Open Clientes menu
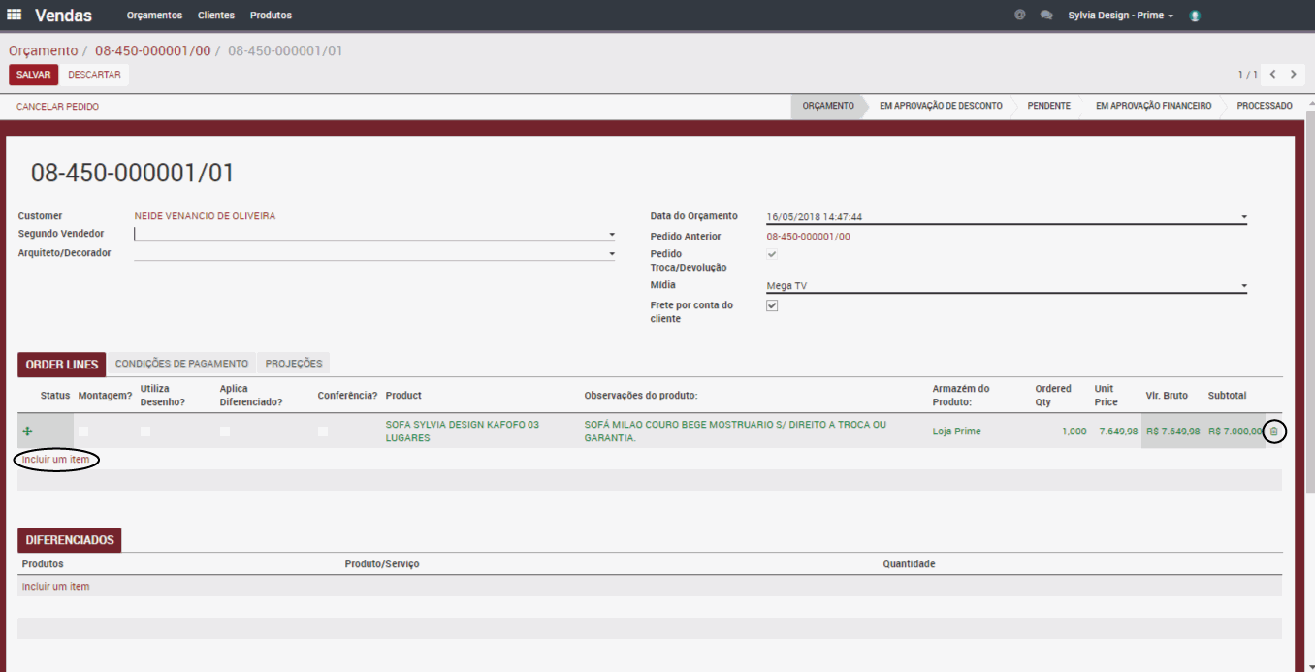 (x=216, y=16)
